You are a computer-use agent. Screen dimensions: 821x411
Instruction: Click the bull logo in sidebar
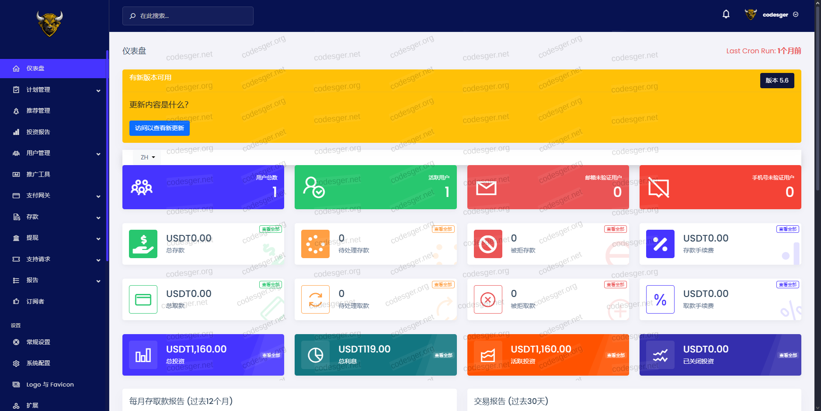pos(49,24)
